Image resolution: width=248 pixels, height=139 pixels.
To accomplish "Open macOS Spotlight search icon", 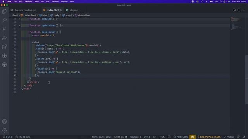I will (221, 2).
